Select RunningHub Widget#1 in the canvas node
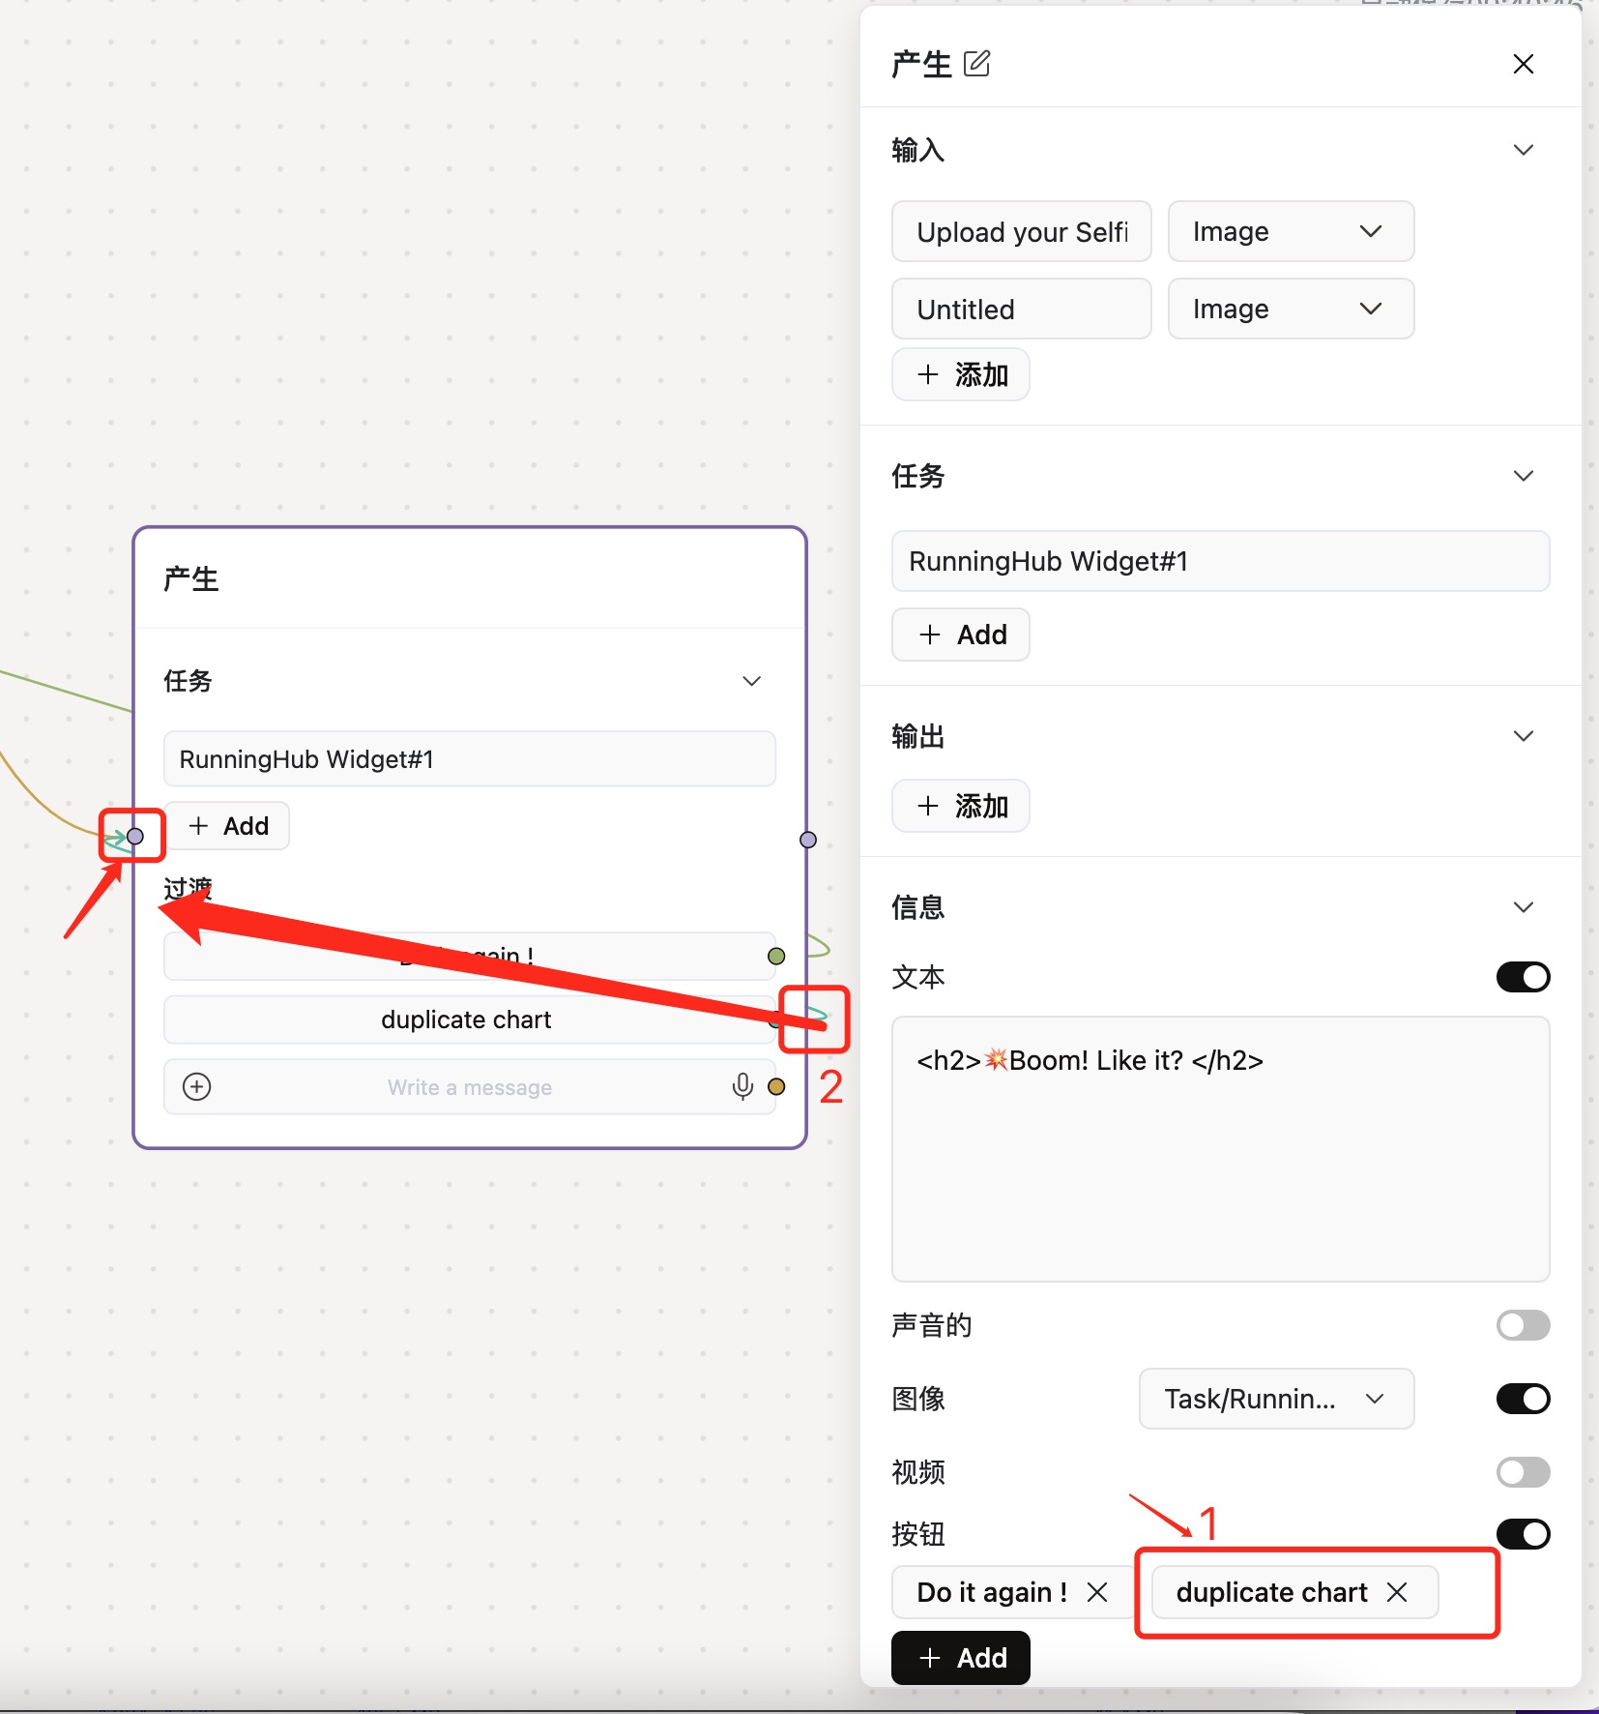This screenshot has height=1714, width=1599. 470,759
